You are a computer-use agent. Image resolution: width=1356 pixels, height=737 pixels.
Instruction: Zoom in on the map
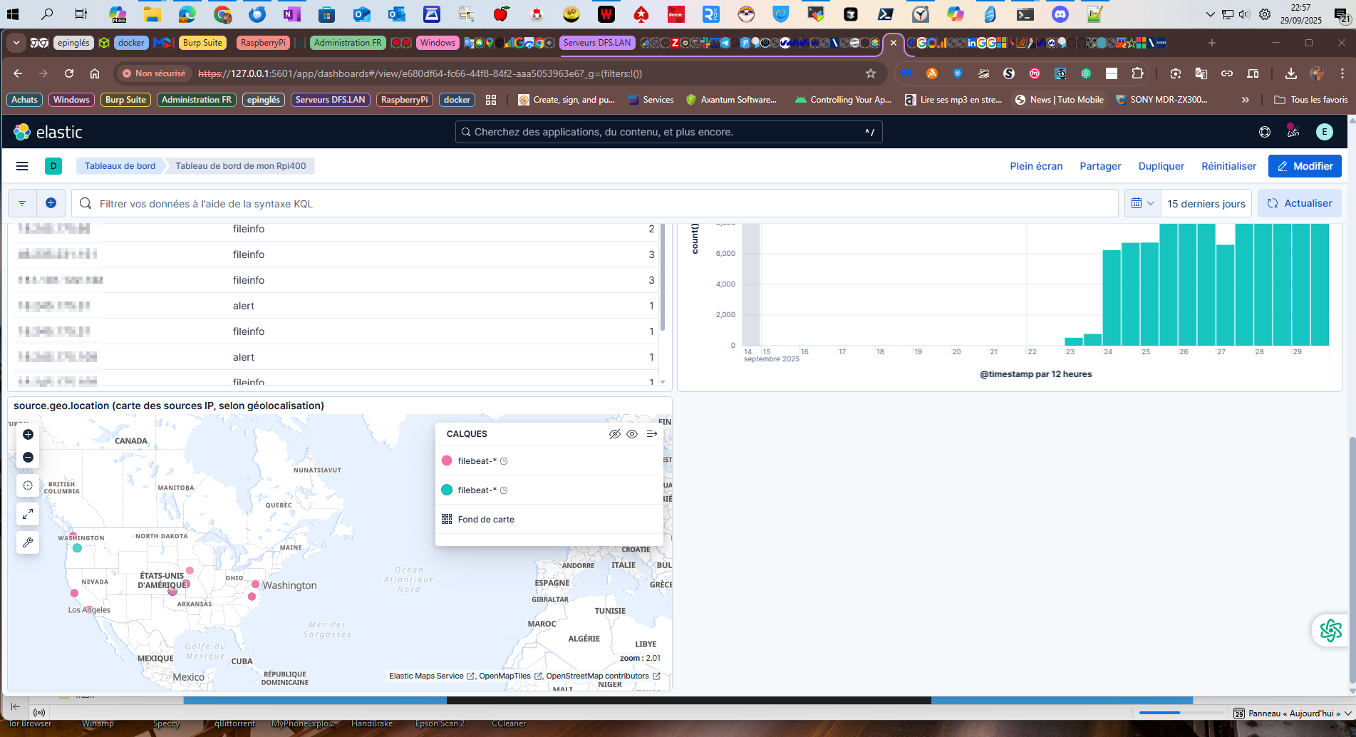(28, 435)
